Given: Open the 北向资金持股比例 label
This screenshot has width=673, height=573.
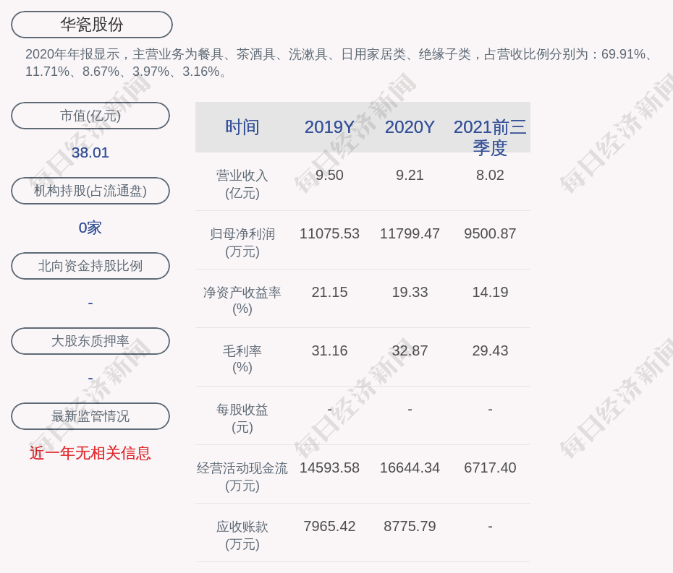Looking at the screenshot, I should 90,266.
